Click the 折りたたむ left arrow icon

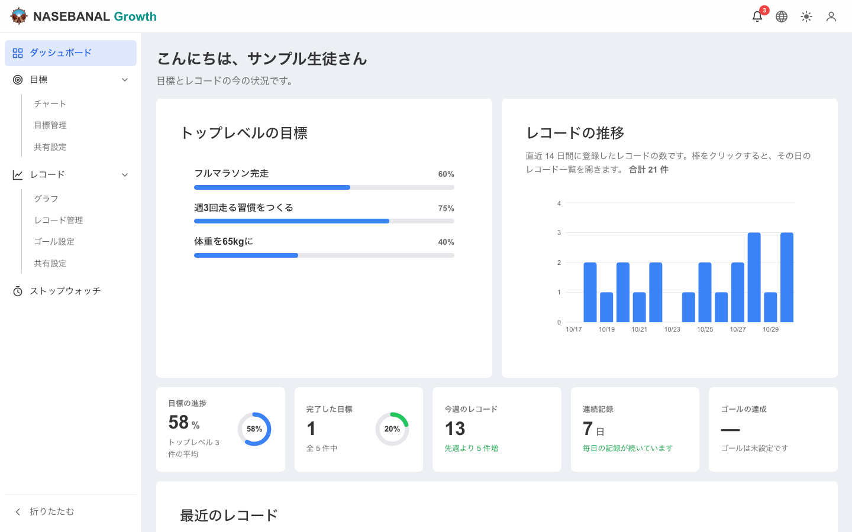tap(18, 512)
